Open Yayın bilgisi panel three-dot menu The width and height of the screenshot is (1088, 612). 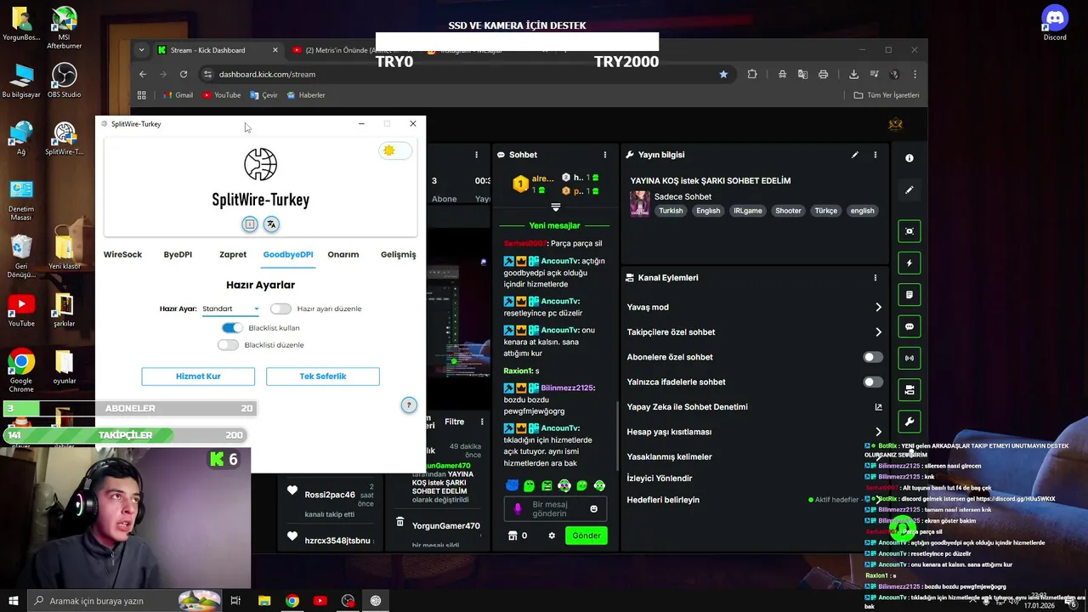[x=875, y=155]
